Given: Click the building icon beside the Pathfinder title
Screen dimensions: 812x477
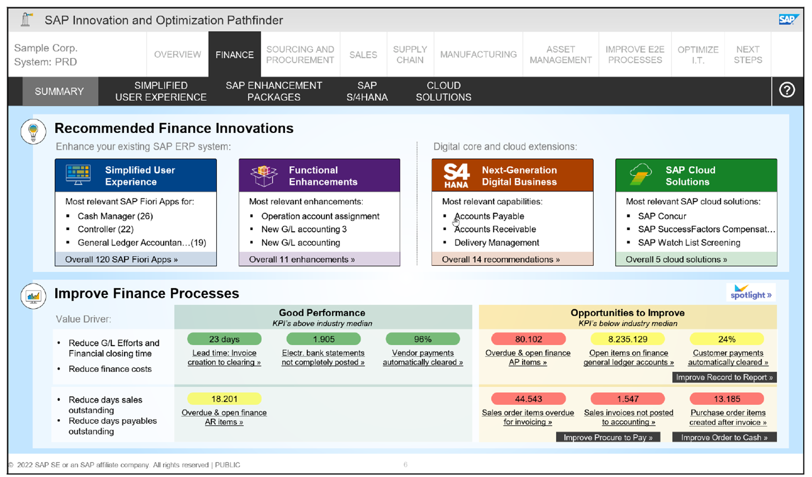Looking at the screenshot, I should tap(24, 19).
